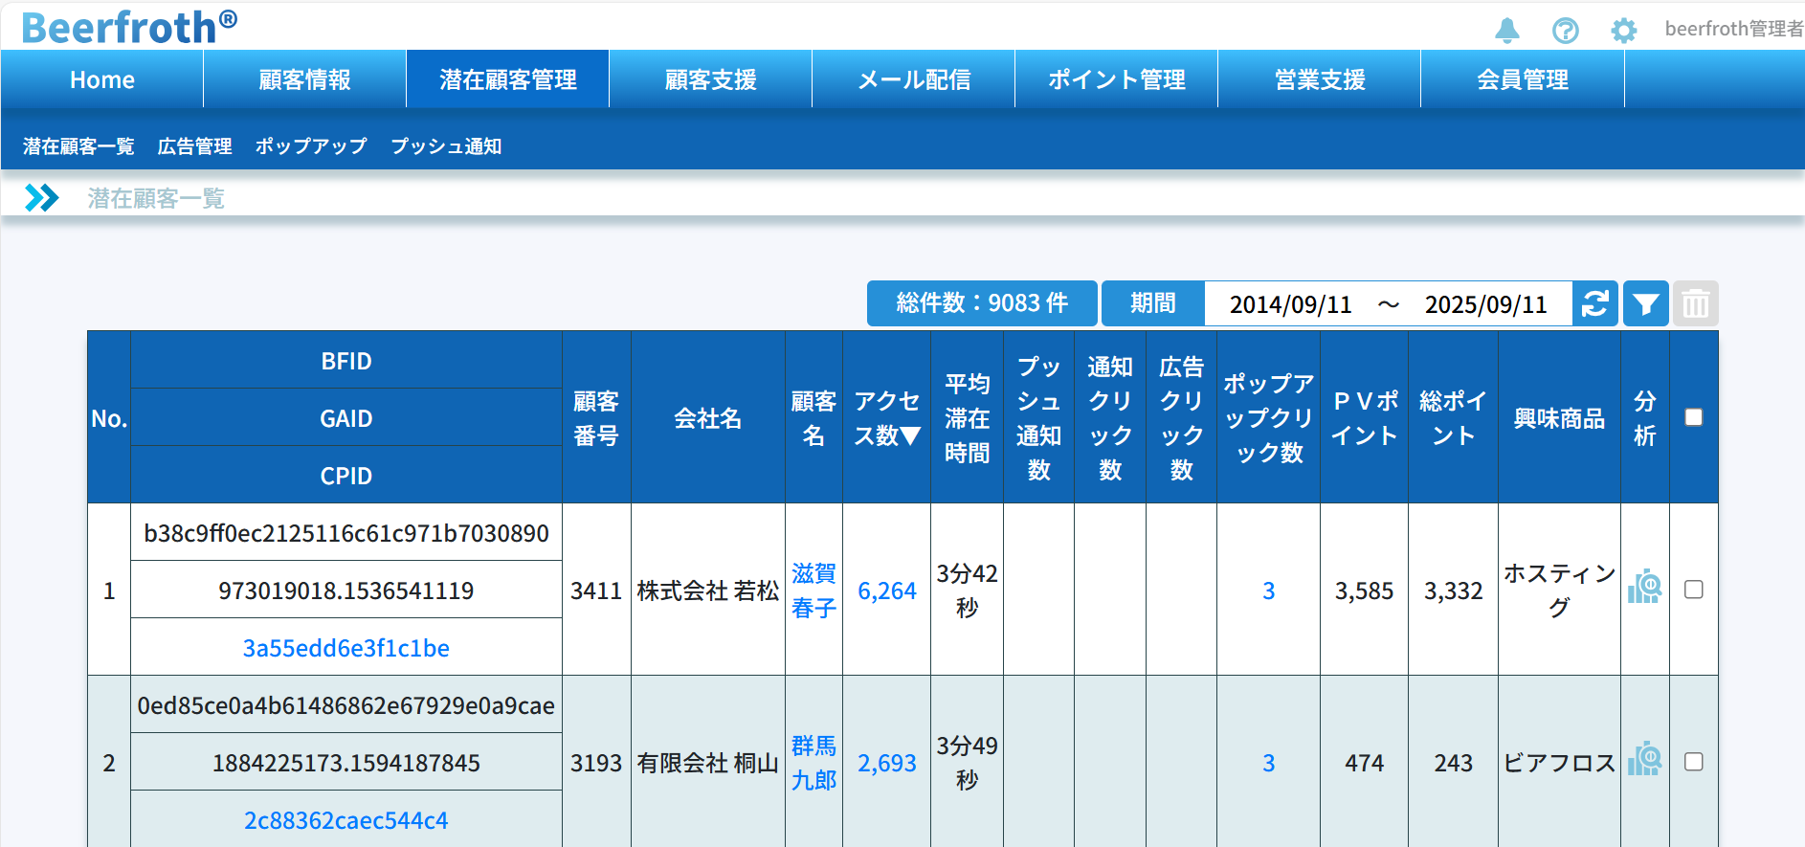Open the start date 2014/09/11 picker
This screenshot has width=1805, height=847.
pyautogui.click(x=1290, y=304)
